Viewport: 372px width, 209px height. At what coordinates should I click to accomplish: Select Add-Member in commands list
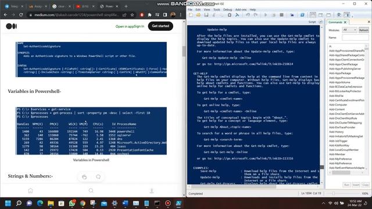click(x=337, y=154)
